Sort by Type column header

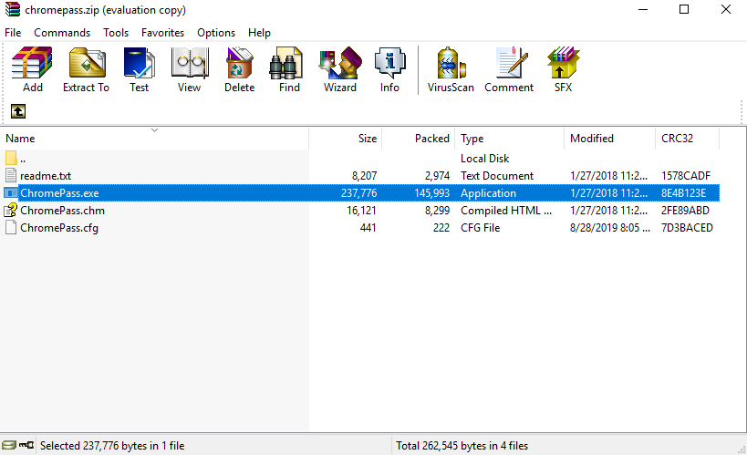point(509,139)
